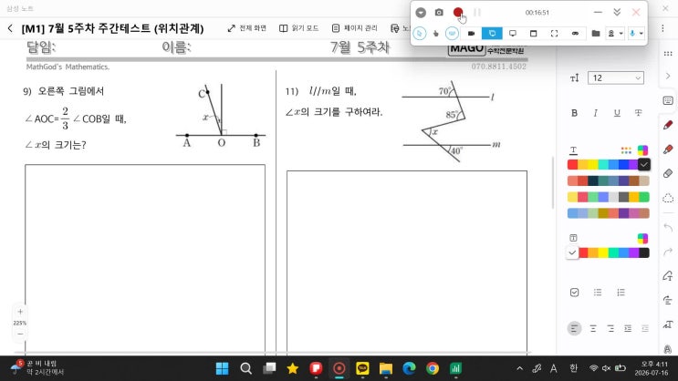
Task: Toggle keystroke display in recorder
Action: (x=452, y=33)
